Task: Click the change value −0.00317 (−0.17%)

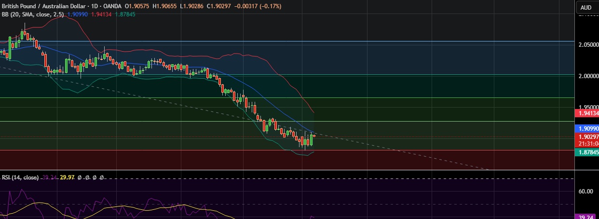Action: pyautogui.click(x=257, y=6)
